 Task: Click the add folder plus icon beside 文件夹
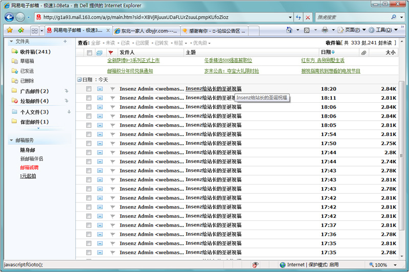coord(65,41)
